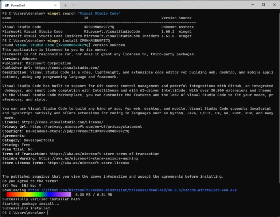The image size is (280, 217).
Task: Select the PowerShell tab
Action: 31,5
